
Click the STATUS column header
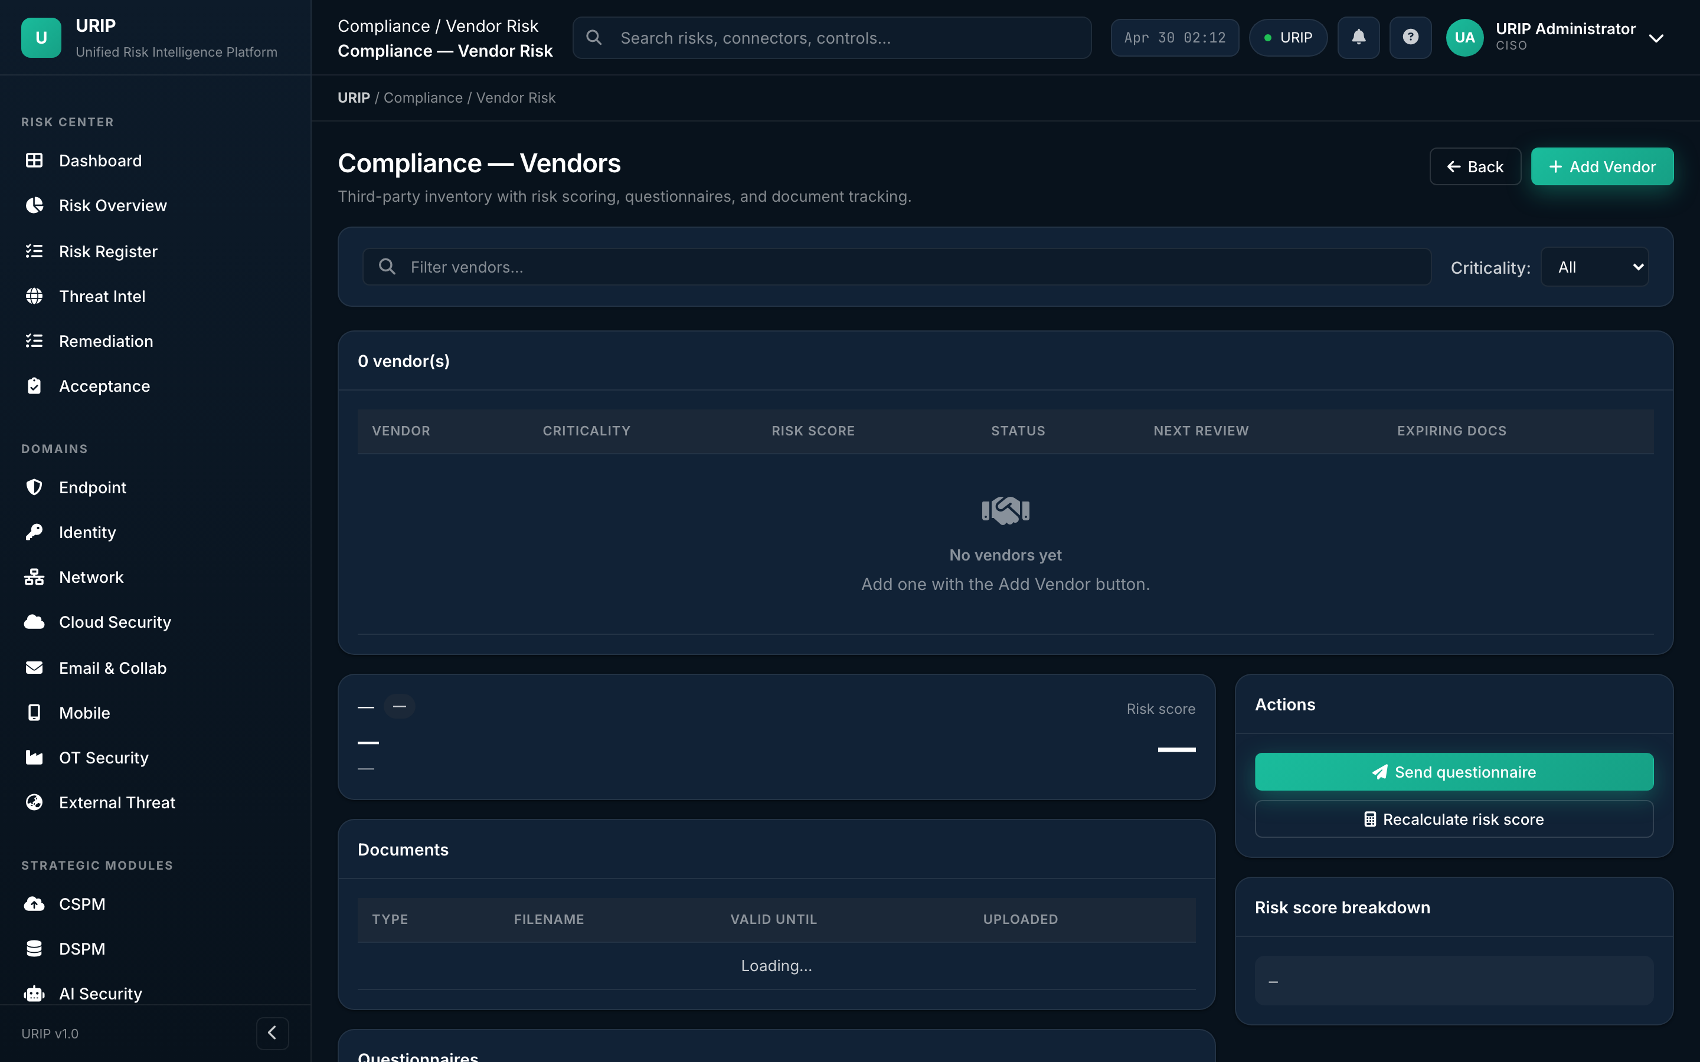point(1018,431)
